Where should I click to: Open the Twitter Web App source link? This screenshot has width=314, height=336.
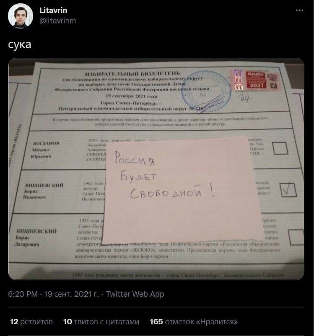tap(135, 294)
